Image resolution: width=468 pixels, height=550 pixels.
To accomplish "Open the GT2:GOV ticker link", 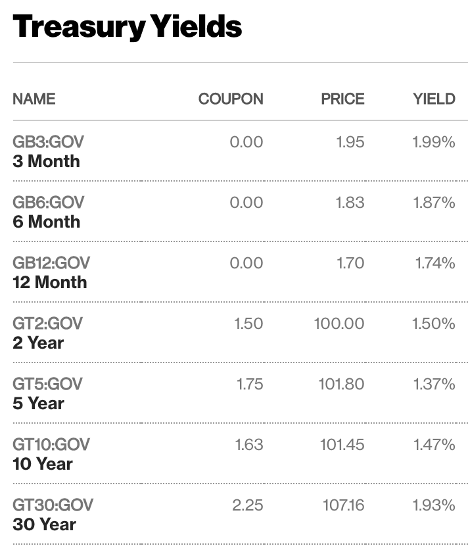I will [x=48, y=324].
